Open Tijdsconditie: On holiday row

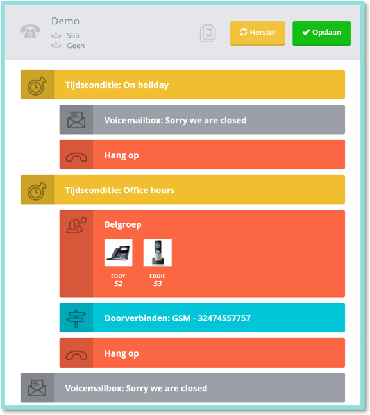coord(183,85)
